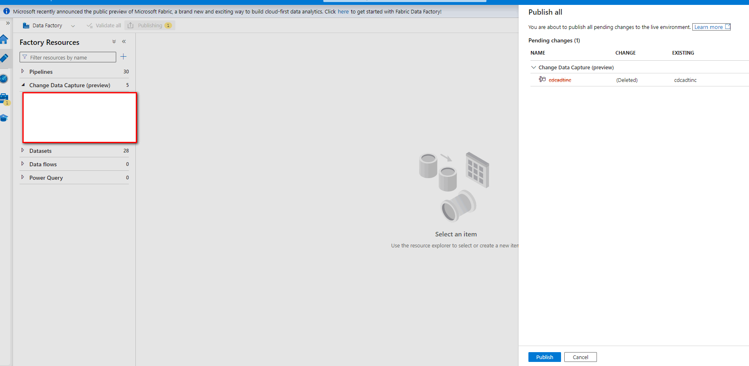Select the Datasets resource group

40,151
